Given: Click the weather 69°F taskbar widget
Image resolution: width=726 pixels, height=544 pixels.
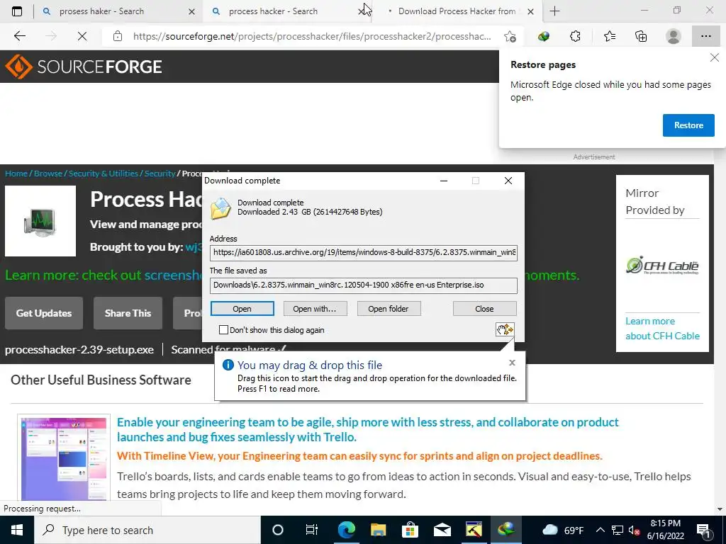Looking at the screenshot, I should click(x=562, y=530).
